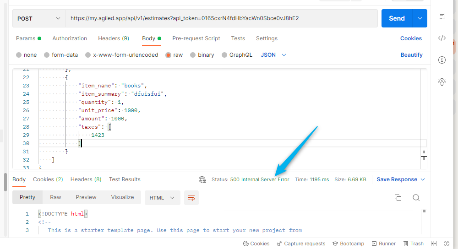
Task: Open the Headers (9) request tab
Action: click(x=114, y=38)
